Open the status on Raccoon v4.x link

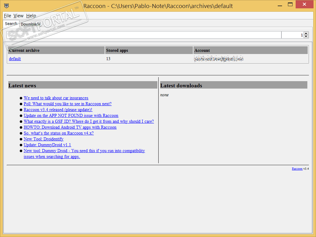pyautogui.click(x=59, y=133)
